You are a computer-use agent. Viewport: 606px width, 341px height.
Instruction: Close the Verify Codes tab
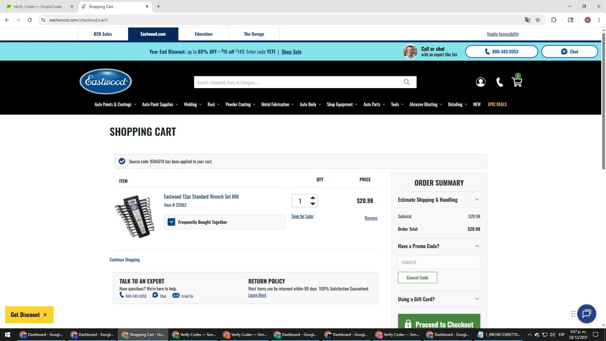tap(72, 6)
